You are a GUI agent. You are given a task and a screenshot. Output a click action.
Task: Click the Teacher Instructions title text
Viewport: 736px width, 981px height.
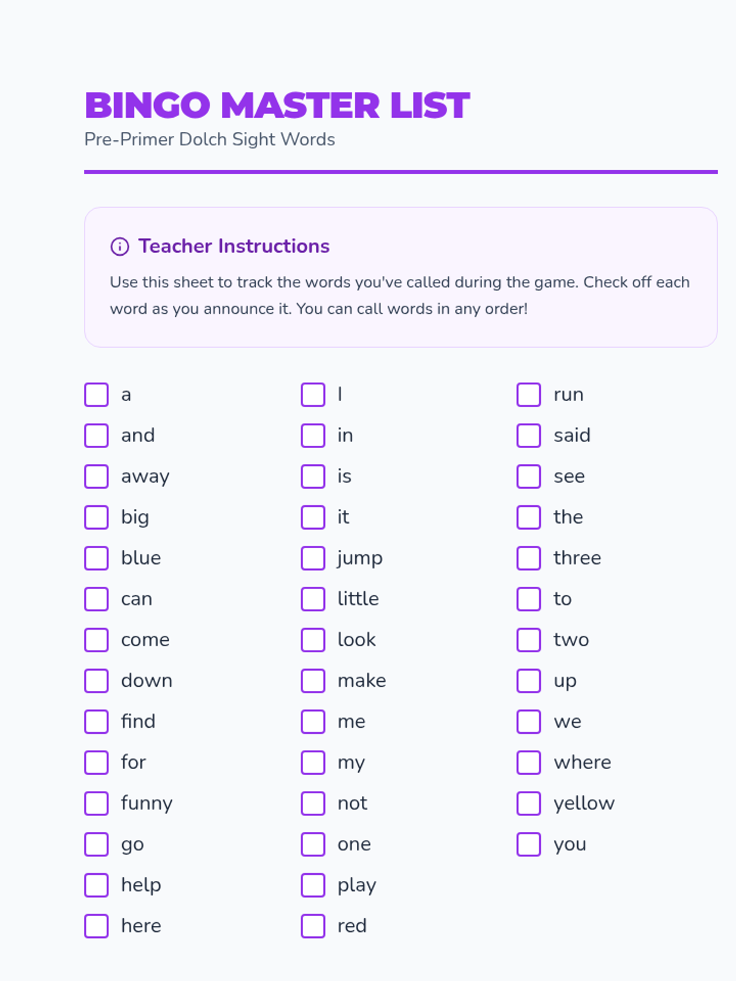point(234,246)
